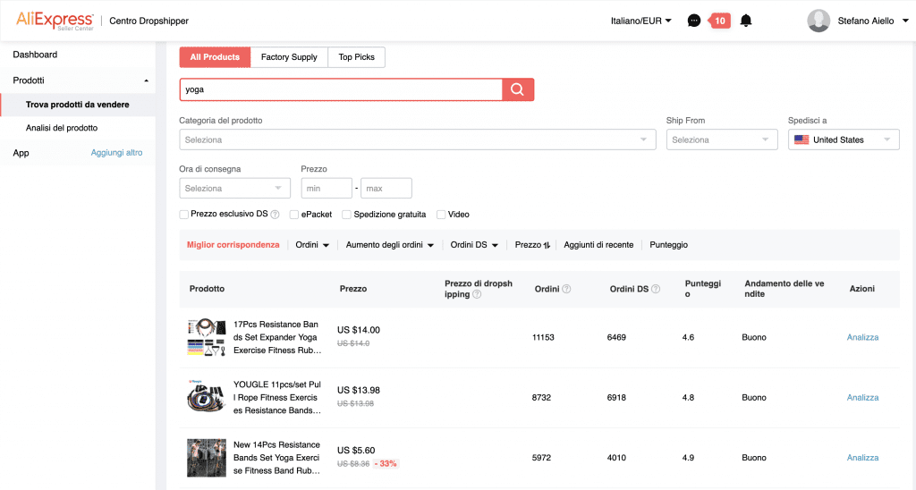Open 17Pcs Resistance Bands product thumbnail
This screenshot has height=490, width=916.
207,338
